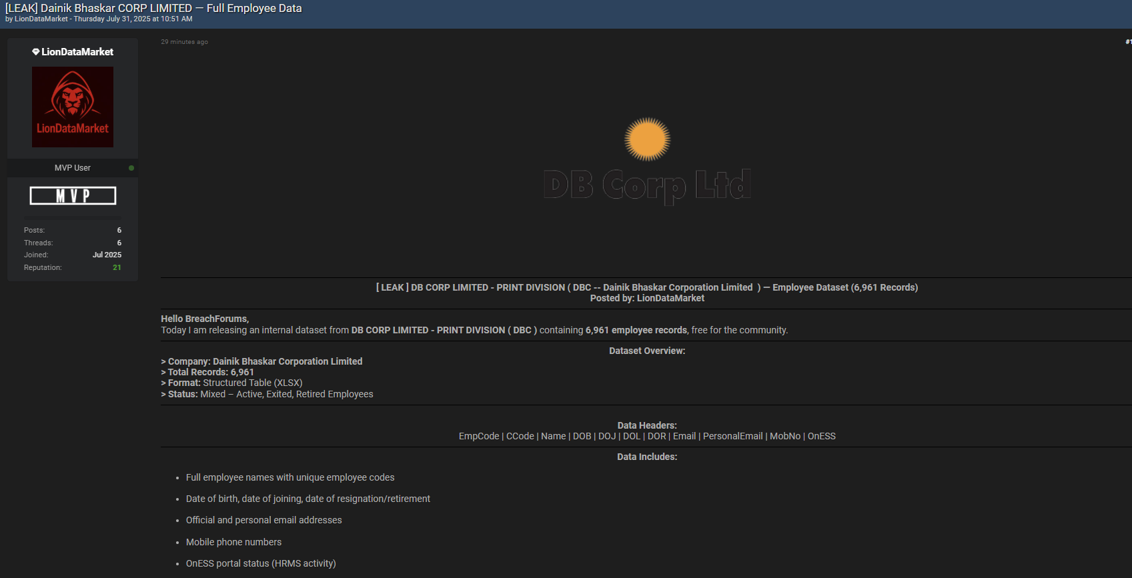Click the Threads count row
Image resolution: width=1132 pixels, height=578 pixels.
(73, 243)
